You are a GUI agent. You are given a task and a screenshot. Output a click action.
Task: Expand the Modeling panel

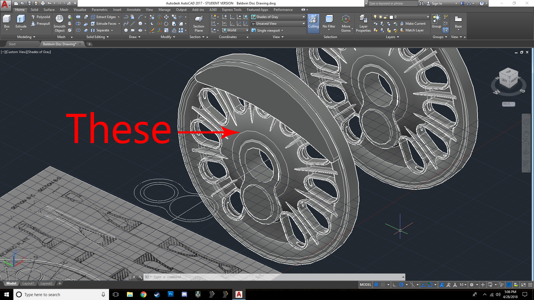(26, 37)
